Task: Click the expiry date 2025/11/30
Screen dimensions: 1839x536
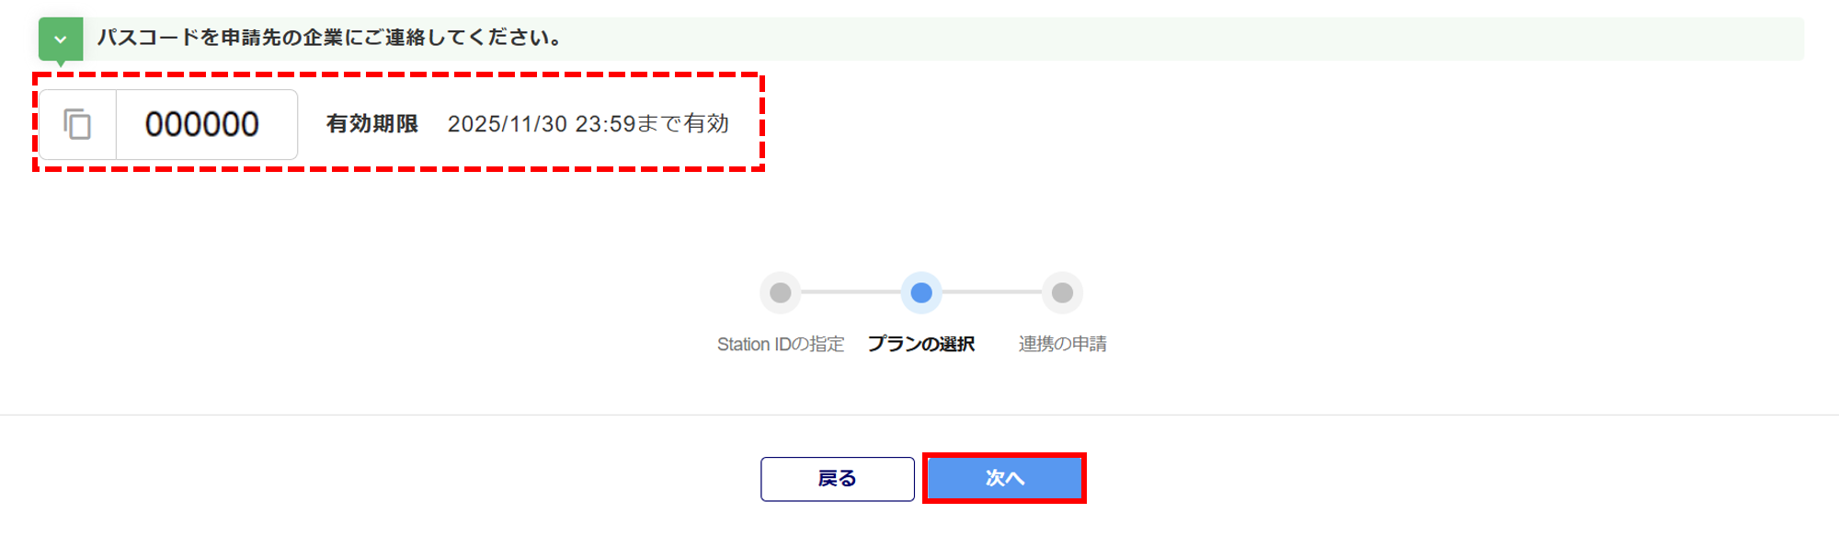Action: [x=507, y=124]
